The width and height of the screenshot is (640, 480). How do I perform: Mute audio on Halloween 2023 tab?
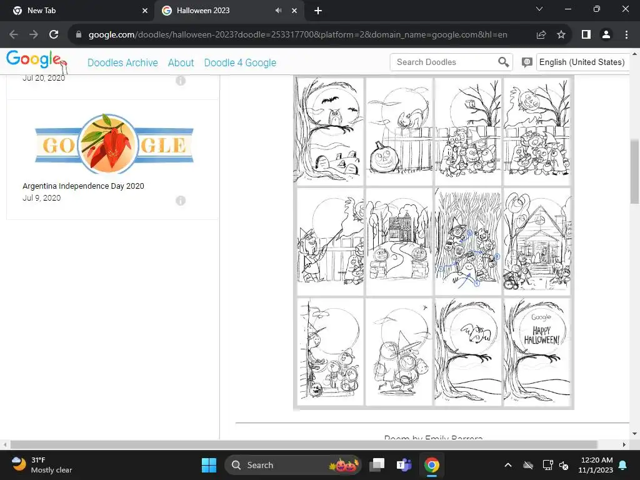[x=278, y=11]
